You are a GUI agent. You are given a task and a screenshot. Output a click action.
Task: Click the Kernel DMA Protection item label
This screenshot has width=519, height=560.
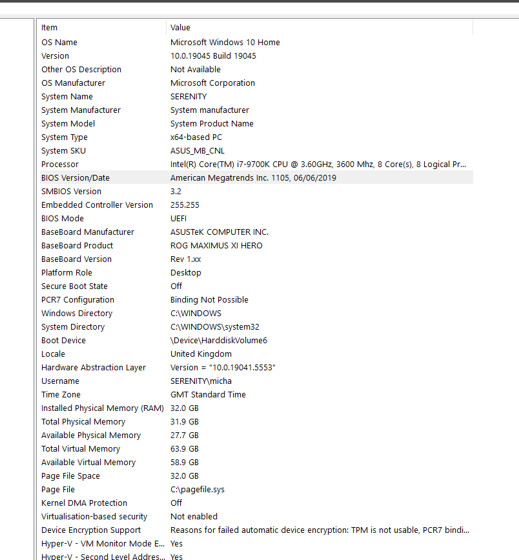pyautogui.click(x=84, y=504)
